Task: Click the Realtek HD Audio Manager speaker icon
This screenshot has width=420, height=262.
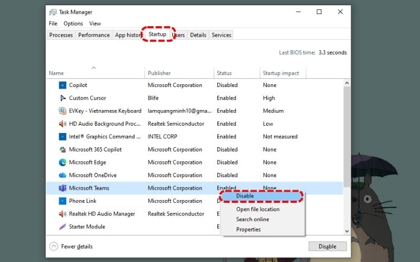Action: [x=62, y=214]
